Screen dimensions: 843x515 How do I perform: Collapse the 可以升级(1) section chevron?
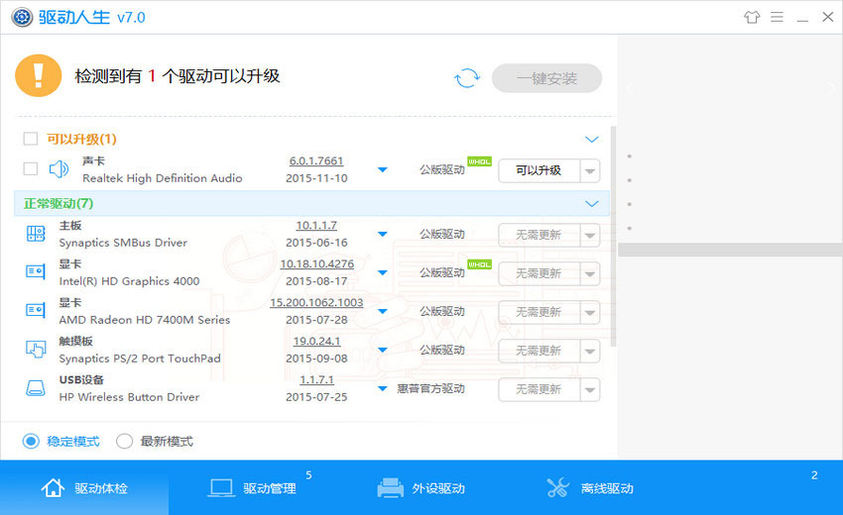pyautogui.click(x=591, y=140)
